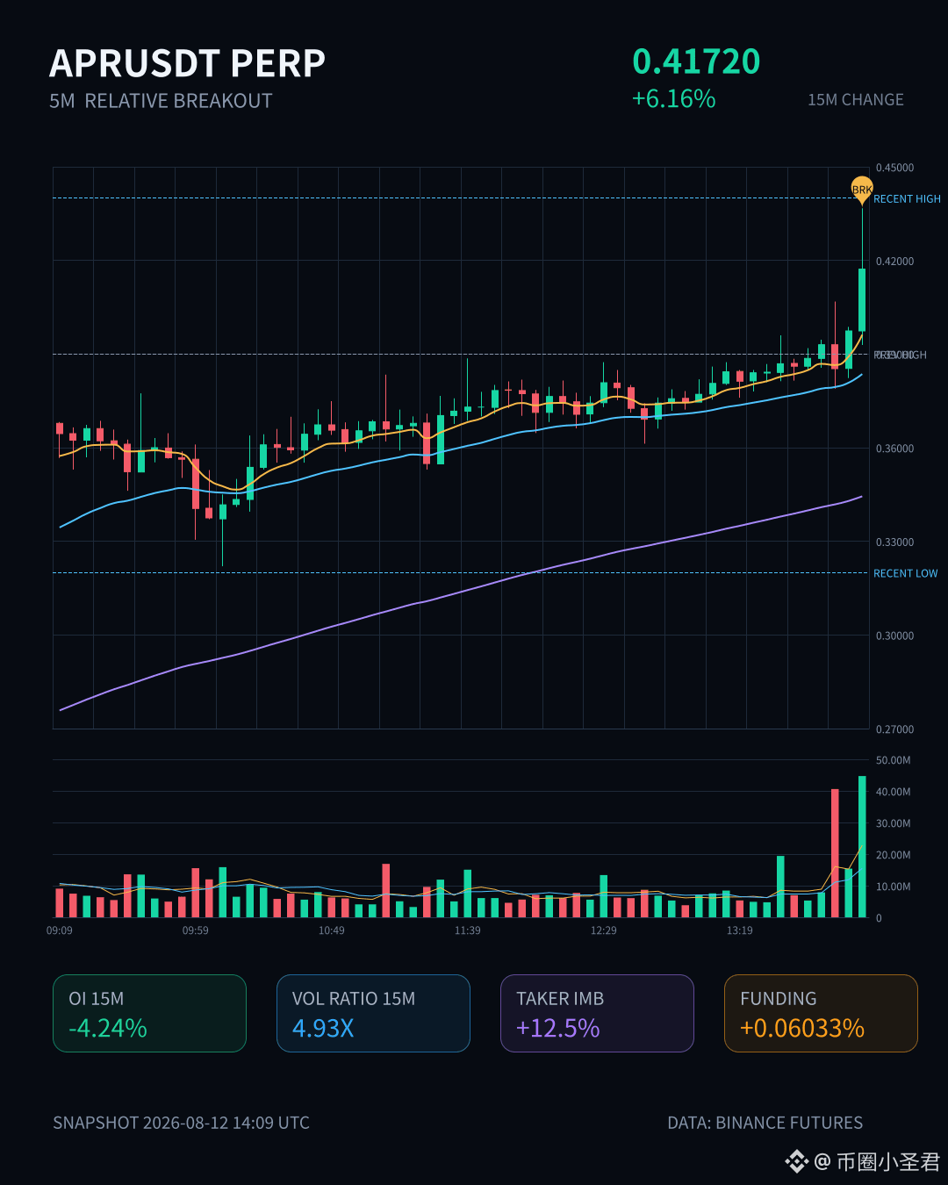Click the RECENT LOW line label
The image size is (948, 1185).
(905, 573)
